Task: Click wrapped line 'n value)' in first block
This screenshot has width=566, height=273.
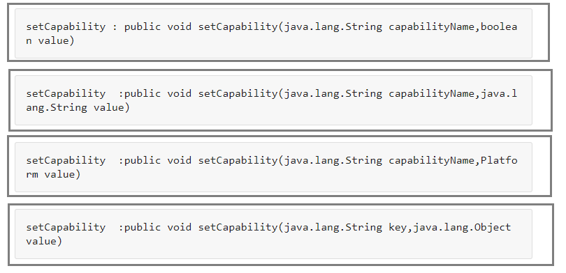Action: [x=50, y=40]
